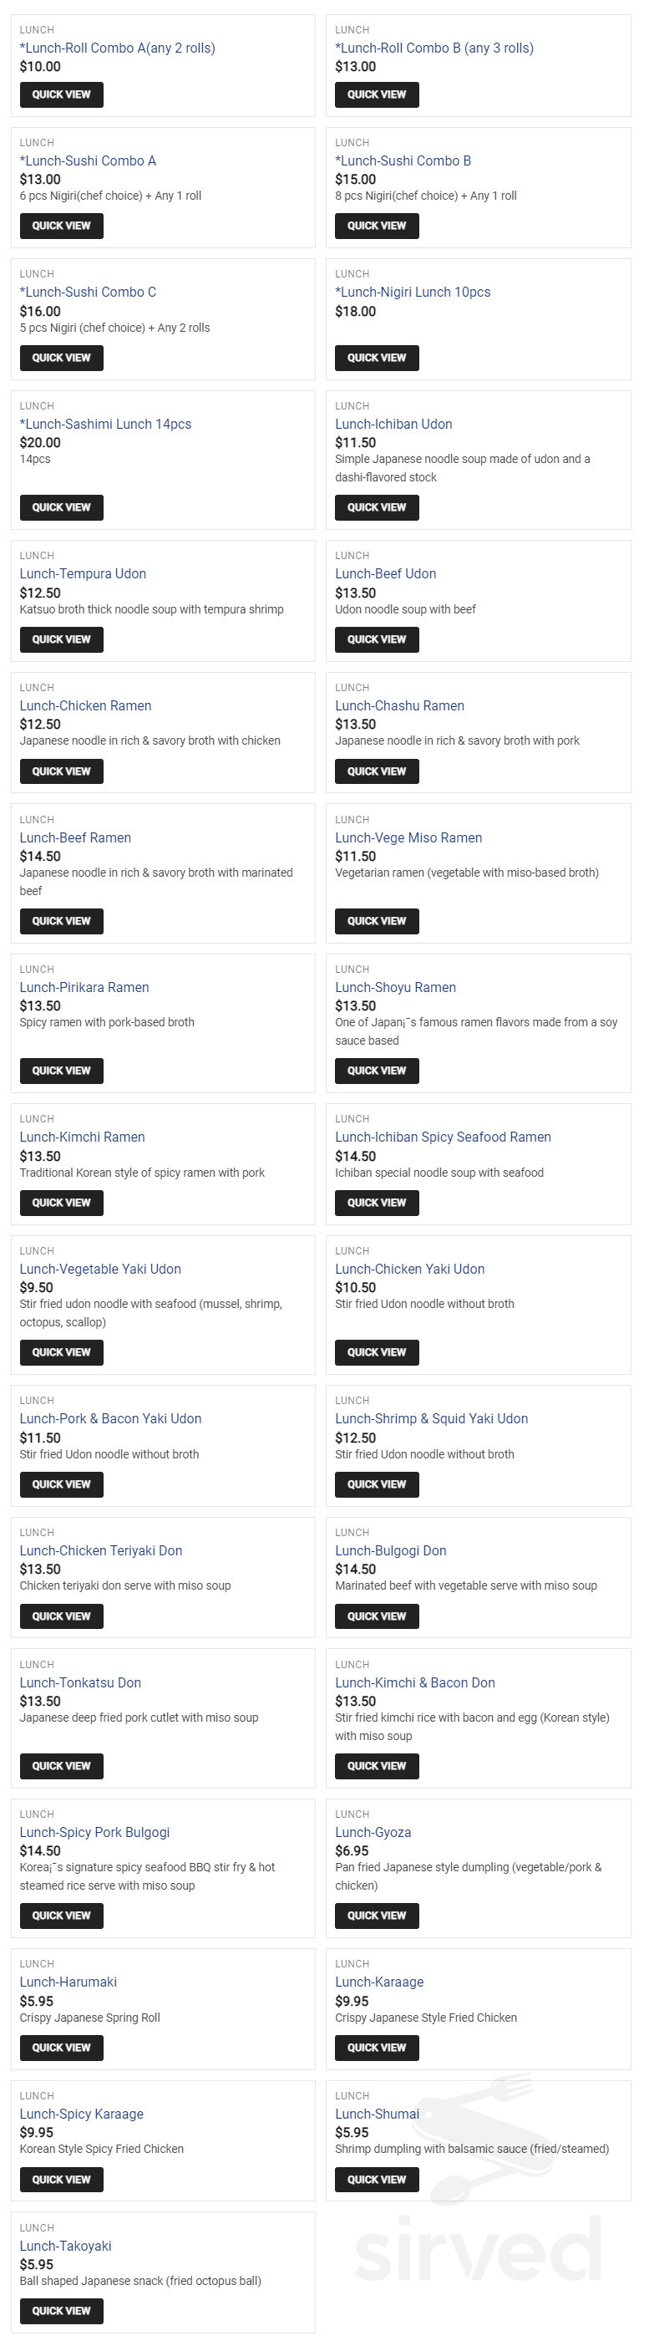Open Quick View for Lunch-Beef Ramen
Screen dimensions: 649x2346
(x=61, y=921)
